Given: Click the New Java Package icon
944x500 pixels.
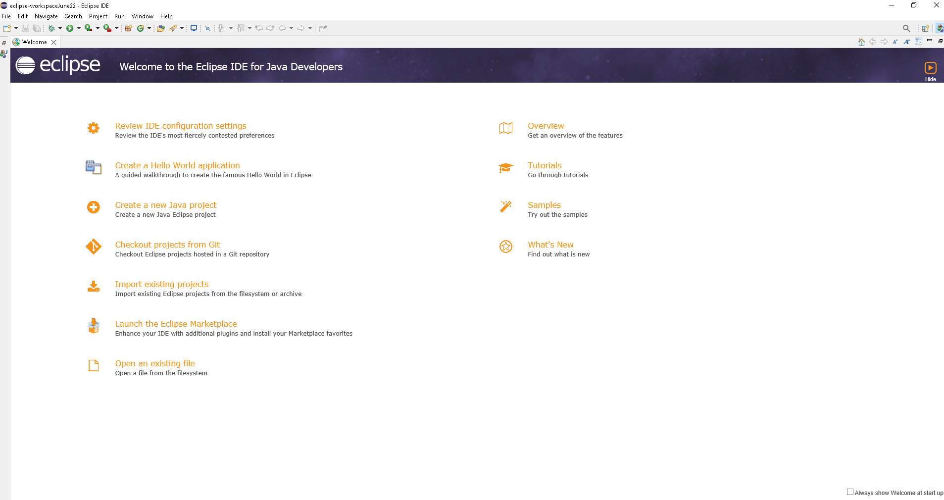Looking at the screenshot, I should point(128,28).
